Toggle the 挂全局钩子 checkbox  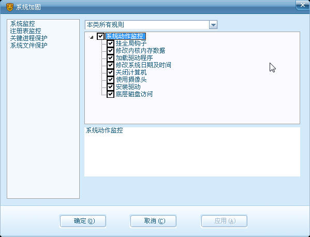click(x=110, y=43)
